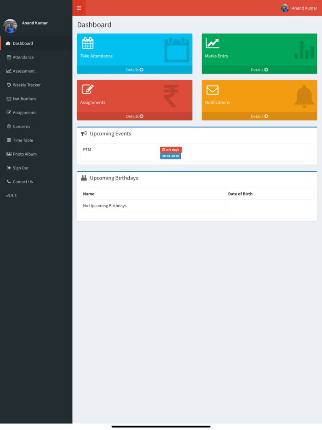This screenshot has width=322, height=430.
Task: Open Attendance from the sidebar
Action: 36,57
